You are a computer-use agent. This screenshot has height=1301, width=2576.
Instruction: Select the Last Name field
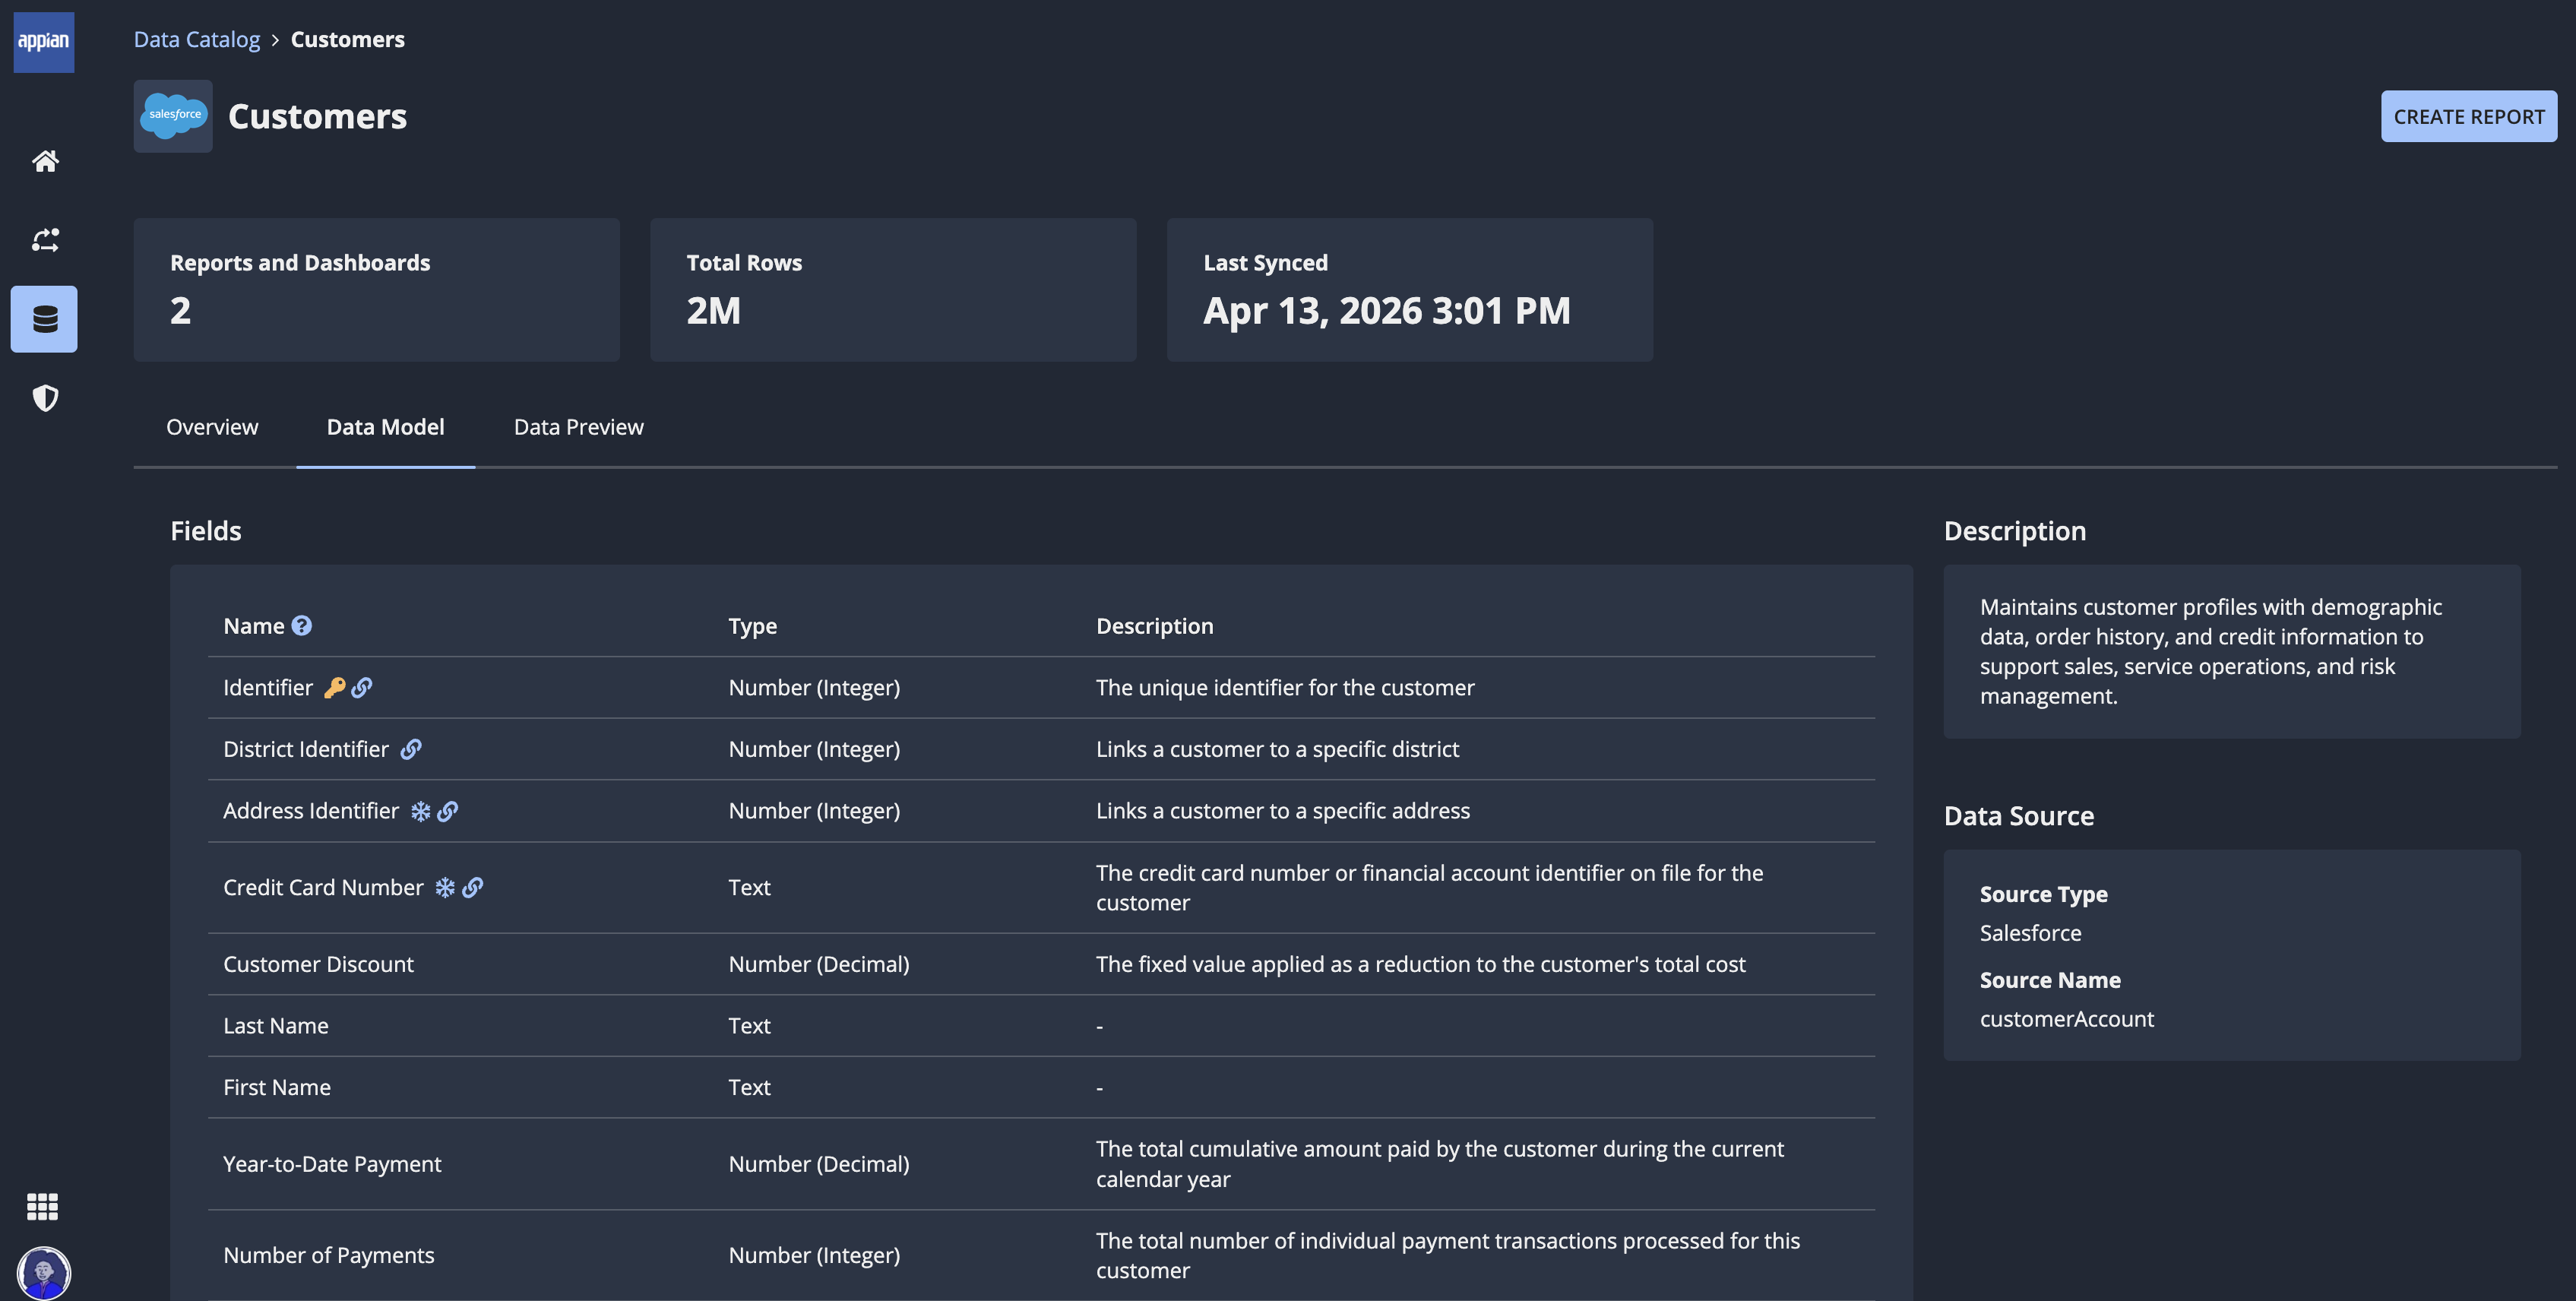click(276, 1025)
